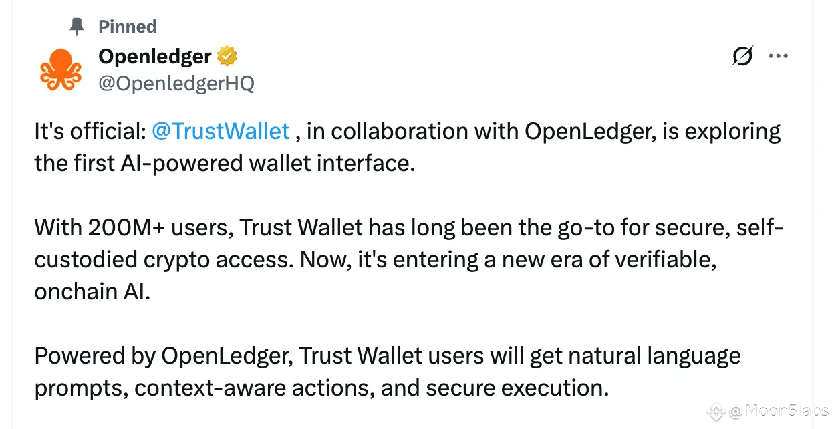This screenshot has height=429, width=834.
Task: Click the words "onchain AI."
Action: [x=93, y=292]
